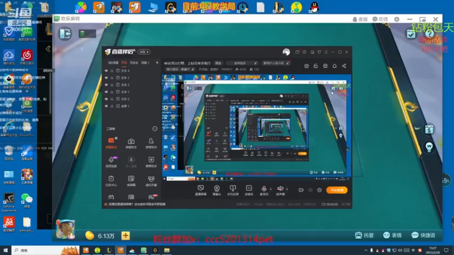
Task: Click the left chevron on dark sidebar panel
Action: tap(48, 49)
